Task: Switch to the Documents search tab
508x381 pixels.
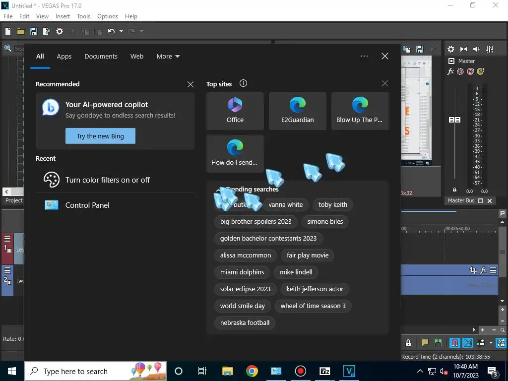Action: click(101, 57)
